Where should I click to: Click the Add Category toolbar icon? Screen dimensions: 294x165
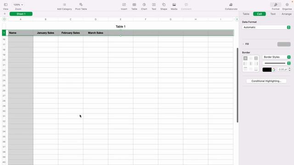click(64, 5)
